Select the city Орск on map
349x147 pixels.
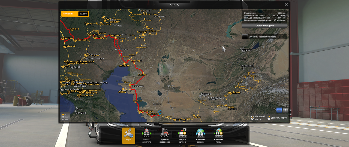(x=150, y=28)
